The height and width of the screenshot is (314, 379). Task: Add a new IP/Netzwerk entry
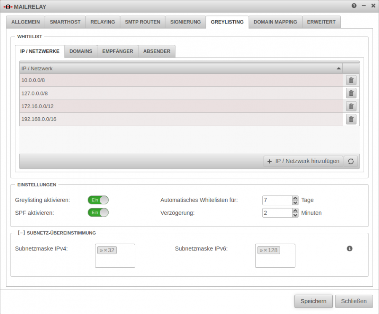[303, 161]
